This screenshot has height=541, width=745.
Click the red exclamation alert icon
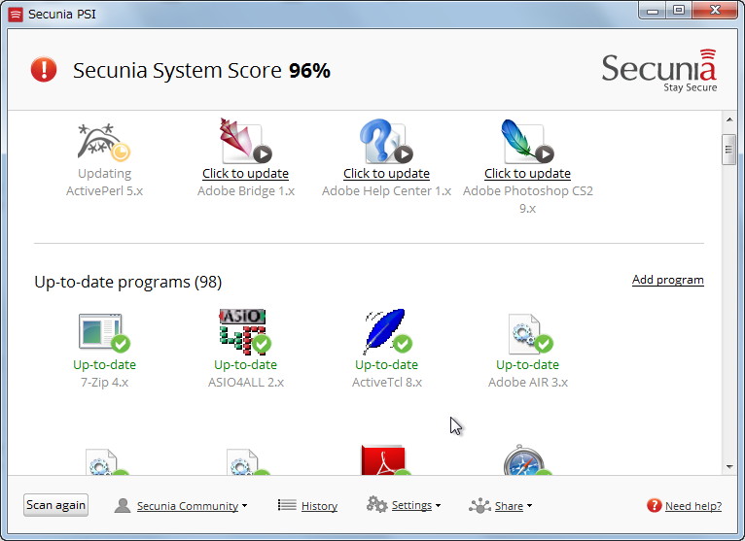[x=44, y=70]
